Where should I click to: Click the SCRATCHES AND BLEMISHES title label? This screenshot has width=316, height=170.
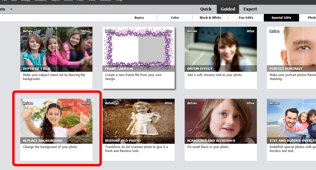[211, 140]
